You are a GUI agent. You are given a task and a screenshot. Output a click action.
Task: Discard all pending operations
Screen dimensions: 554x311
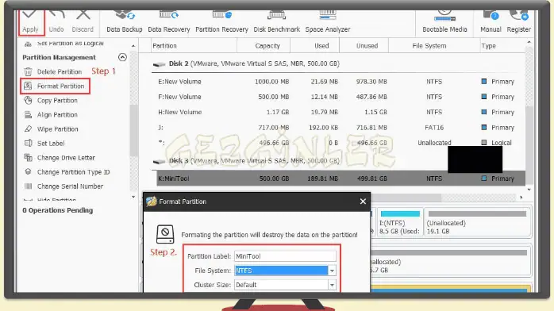pyautogui.click(x=83, y=22)
